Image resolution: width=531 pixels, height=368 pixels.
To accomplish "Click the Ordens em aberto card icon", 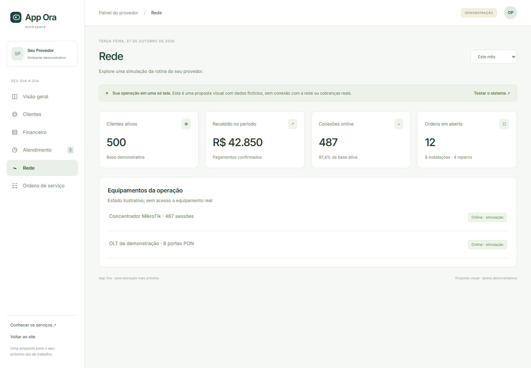I will click(x=504, y=124).
